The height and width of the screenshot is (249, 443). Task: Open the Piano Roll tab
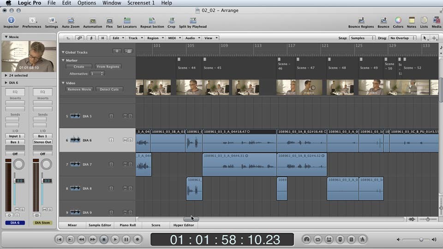(128, 225)
